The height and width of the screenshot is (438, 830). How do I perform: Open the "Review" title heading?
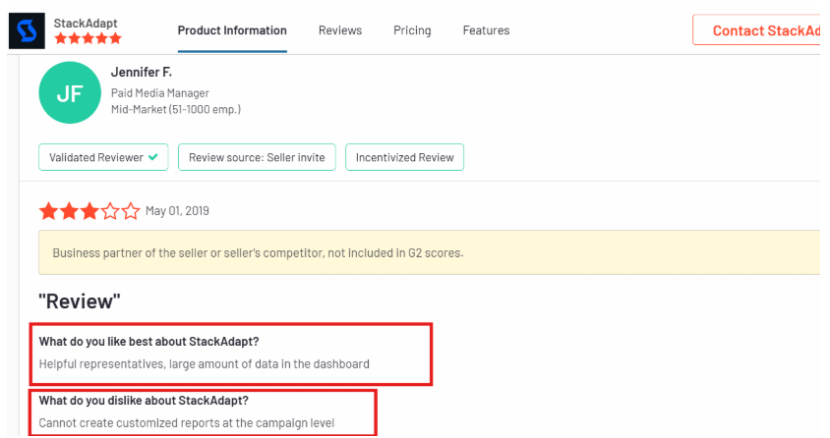[x=80, y=301]
